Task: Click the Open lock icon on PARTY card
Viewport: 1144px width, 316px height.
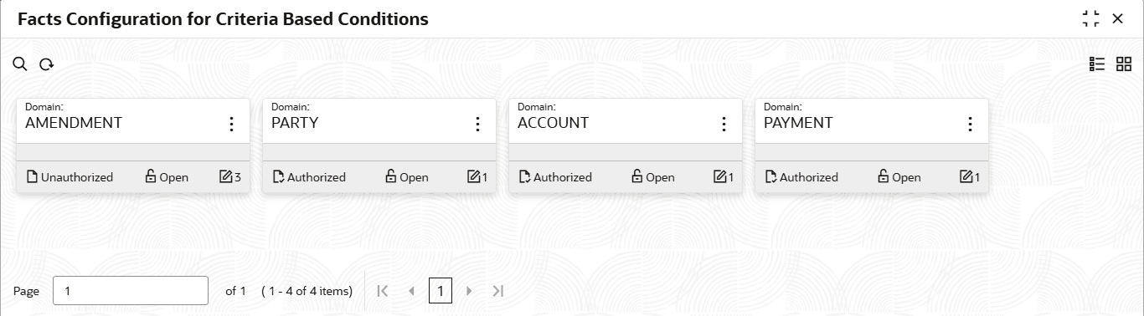Action: pos(390,176)
